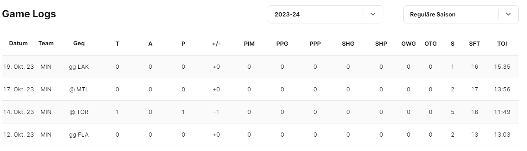
Task: Click the PIM column header
Action: pyautogui.click(x=249, y=44)
